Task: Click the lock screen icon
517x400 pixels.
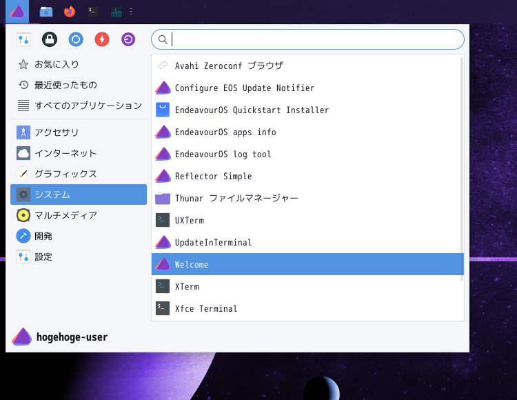Action: point(50,39)
